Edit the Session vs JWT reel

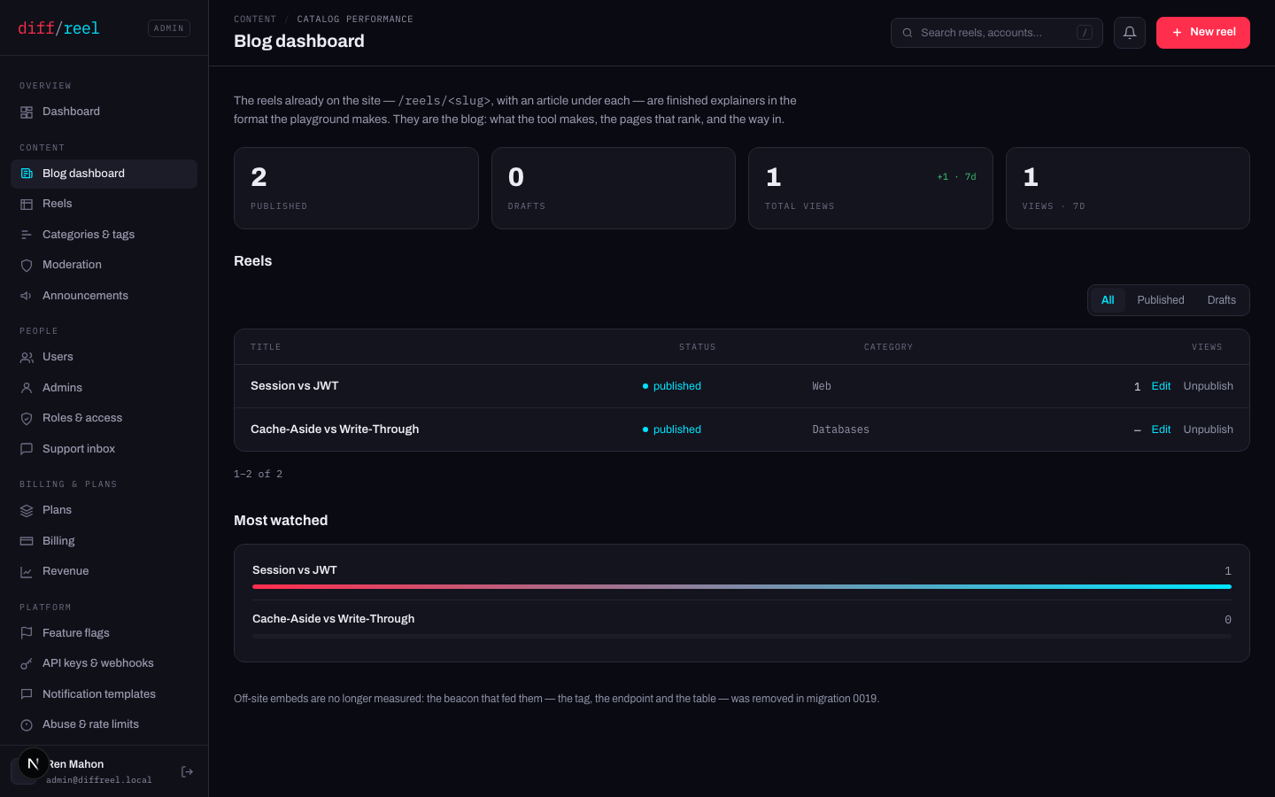coord(1161,386)
